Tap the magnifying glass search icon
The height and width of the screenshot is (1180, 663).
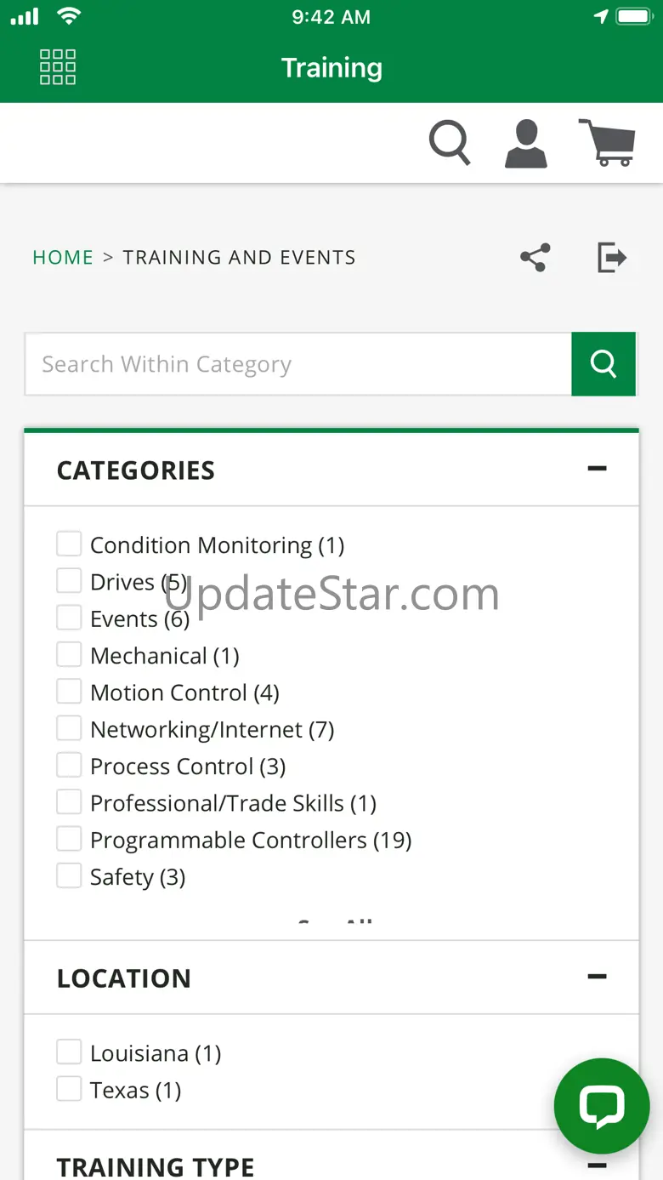pos(450,142)
